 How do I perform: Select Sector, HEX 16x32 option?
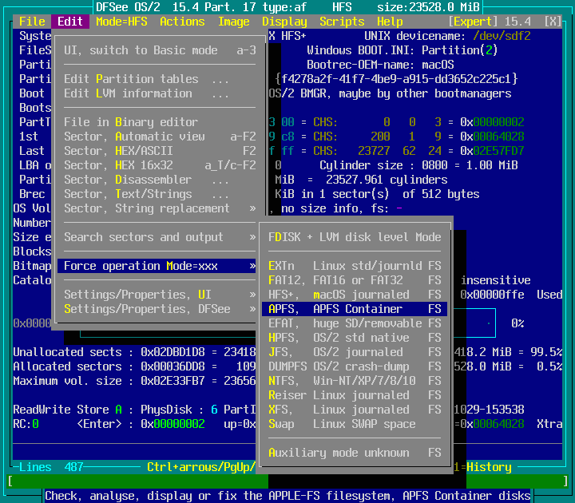point(160,165)
